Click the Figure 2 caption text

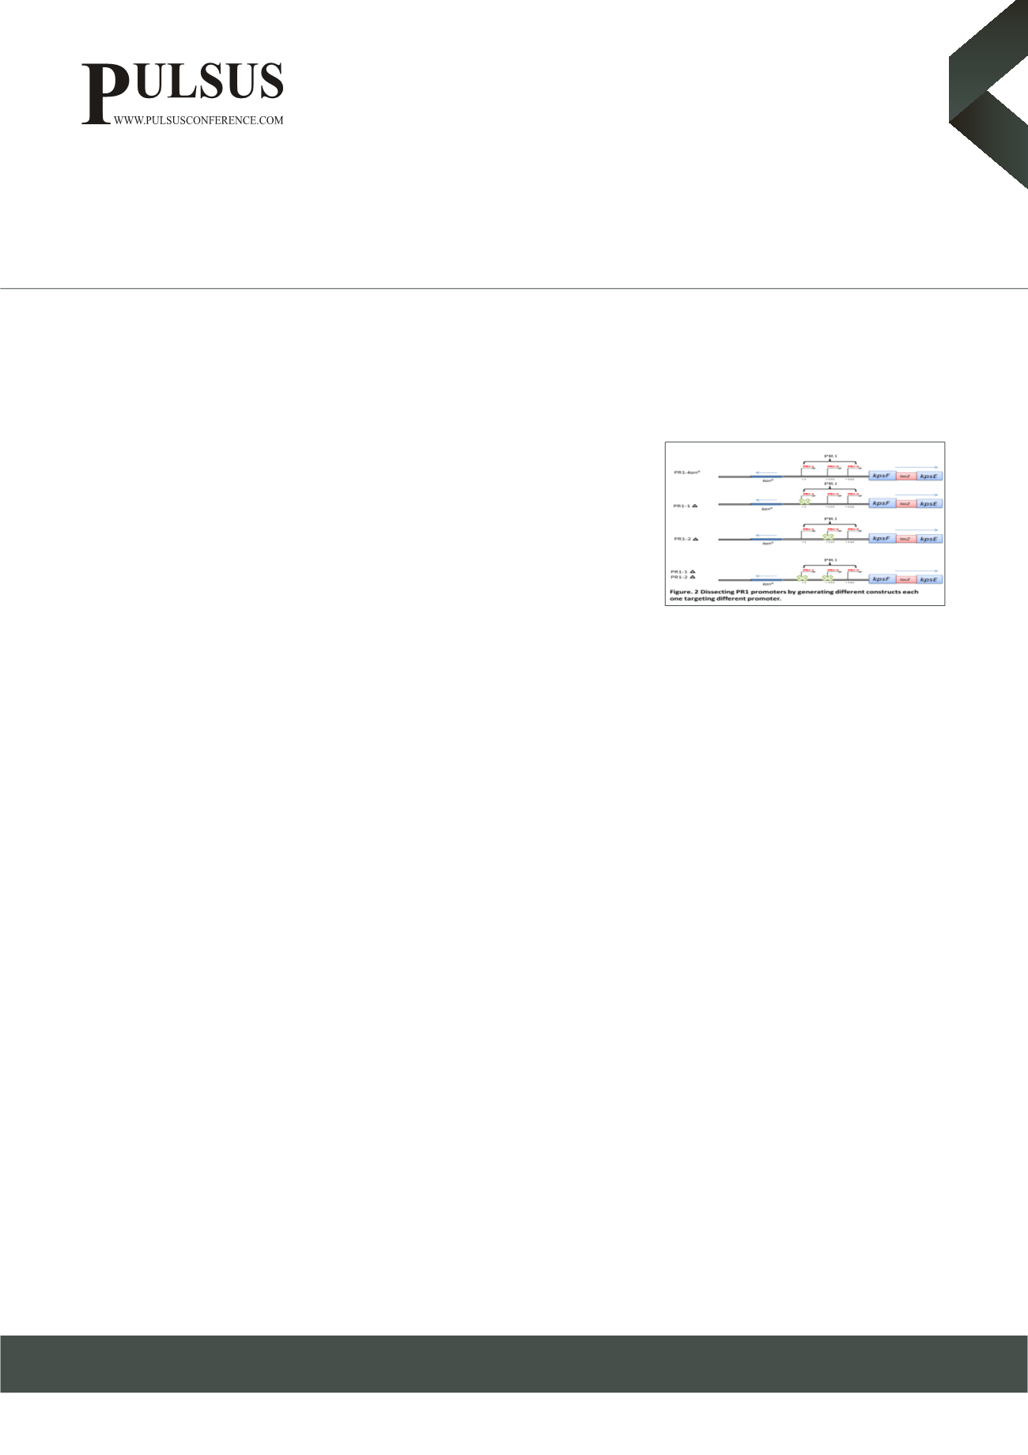pos(794,595)
